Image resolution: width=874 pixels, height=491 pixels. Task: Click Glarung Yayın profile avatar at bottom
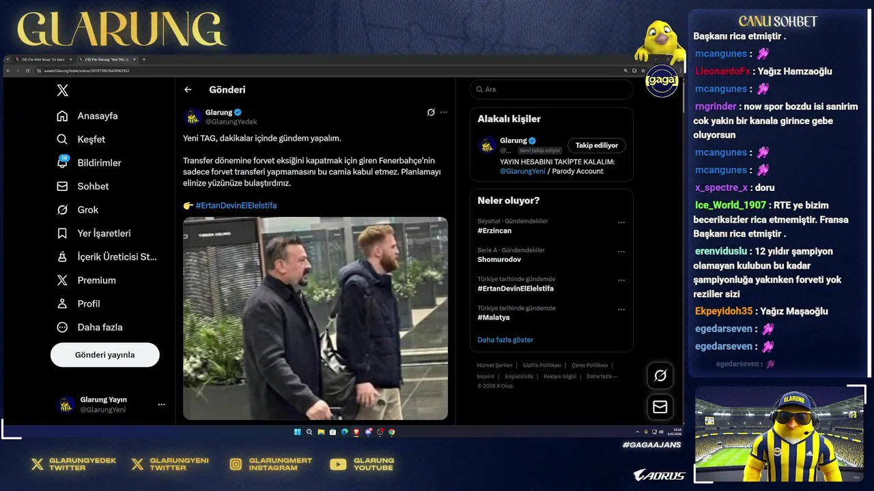tap(66, 404)
